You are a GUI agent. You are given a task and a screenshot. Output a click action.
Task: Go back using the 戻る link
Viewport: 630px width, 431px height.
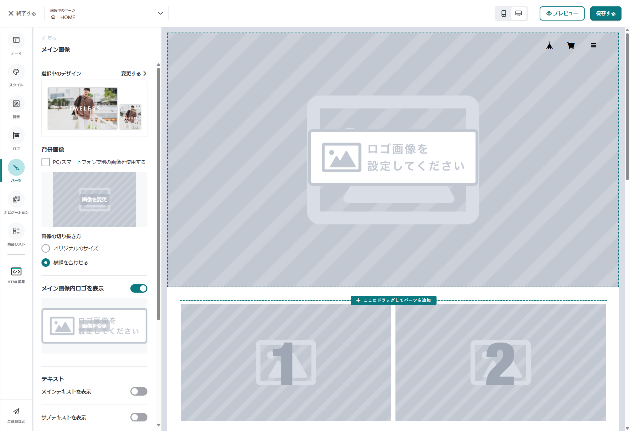49,39
